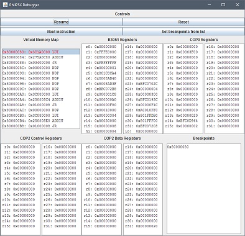Click the Controls heading label
The image size is (245, 236).
122,14
